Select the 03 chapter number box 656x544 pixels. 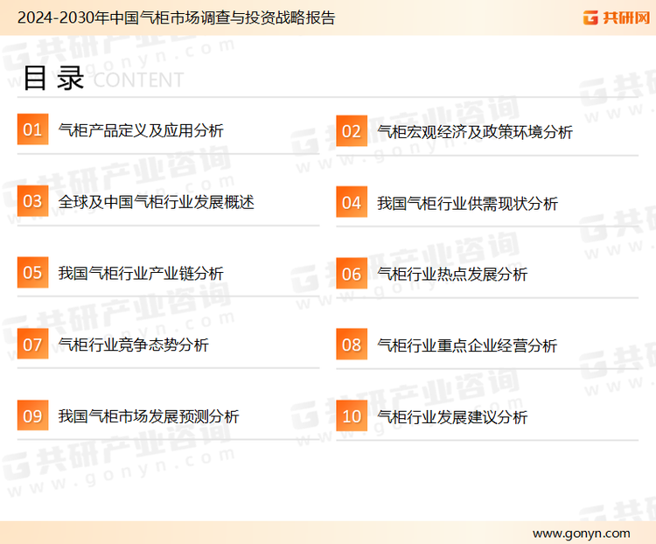pos(32,202)
